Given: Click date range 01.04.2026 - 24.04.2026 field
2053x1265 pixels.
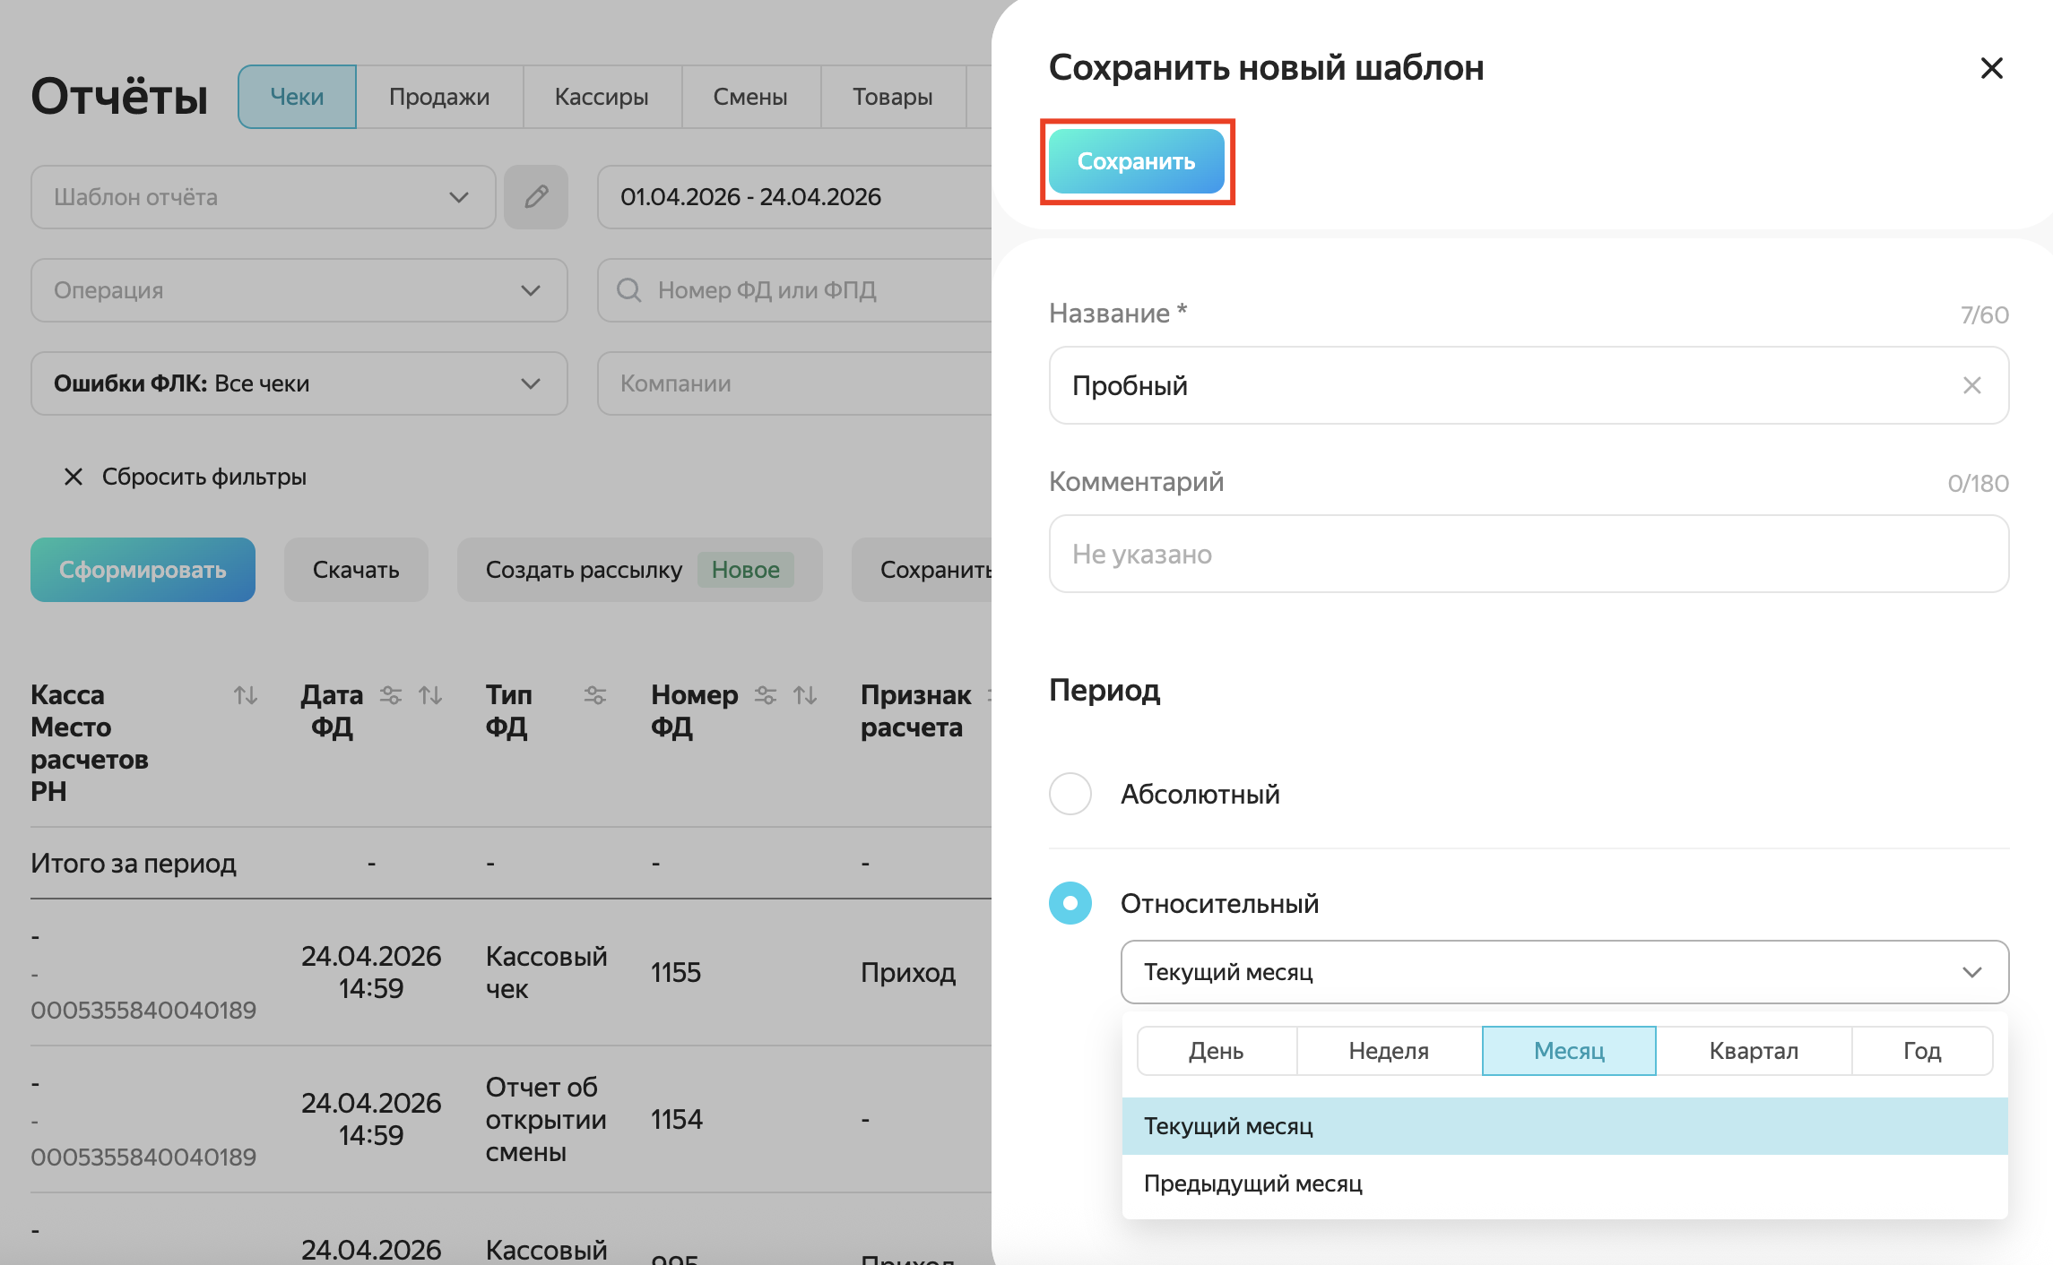Looking at the screenshot, I should tap(794, 197).
